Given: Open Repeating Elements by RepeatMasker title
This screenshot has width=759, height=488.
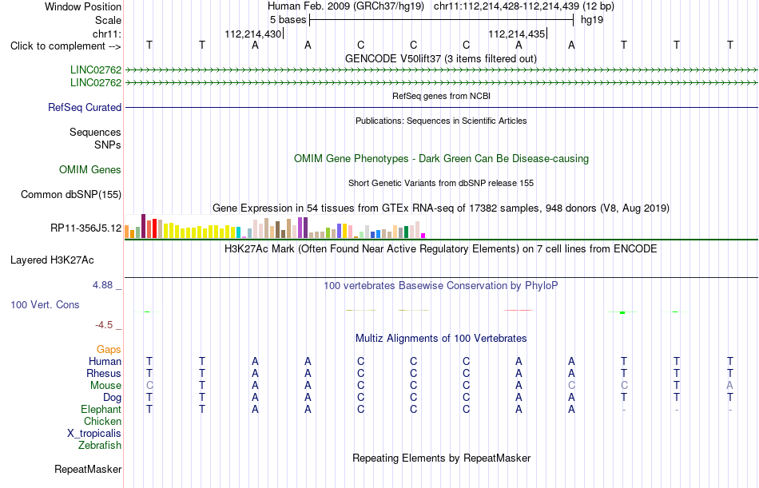Looking at the screenshot, I should (442, 458).
